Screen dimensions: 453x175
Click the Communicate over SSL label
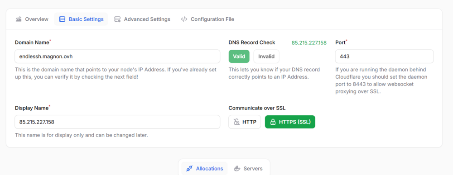[257, 108]
